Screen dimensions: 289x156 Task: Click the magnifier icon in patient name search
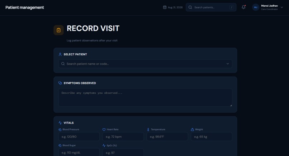tap(63, 64)
